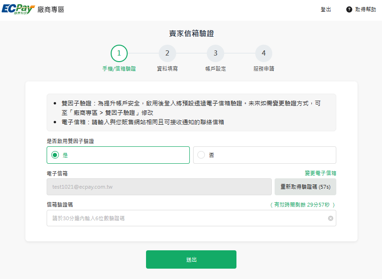Image resolution: width=382 pixels, height=279 pixels.
Task: Click the 服務申請 step label
Action: point(263,69)
